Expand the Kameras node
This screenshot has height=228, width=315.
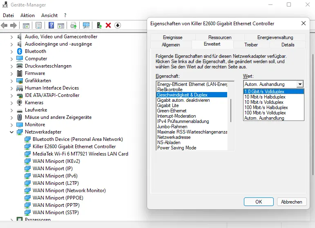coord(12,103)
